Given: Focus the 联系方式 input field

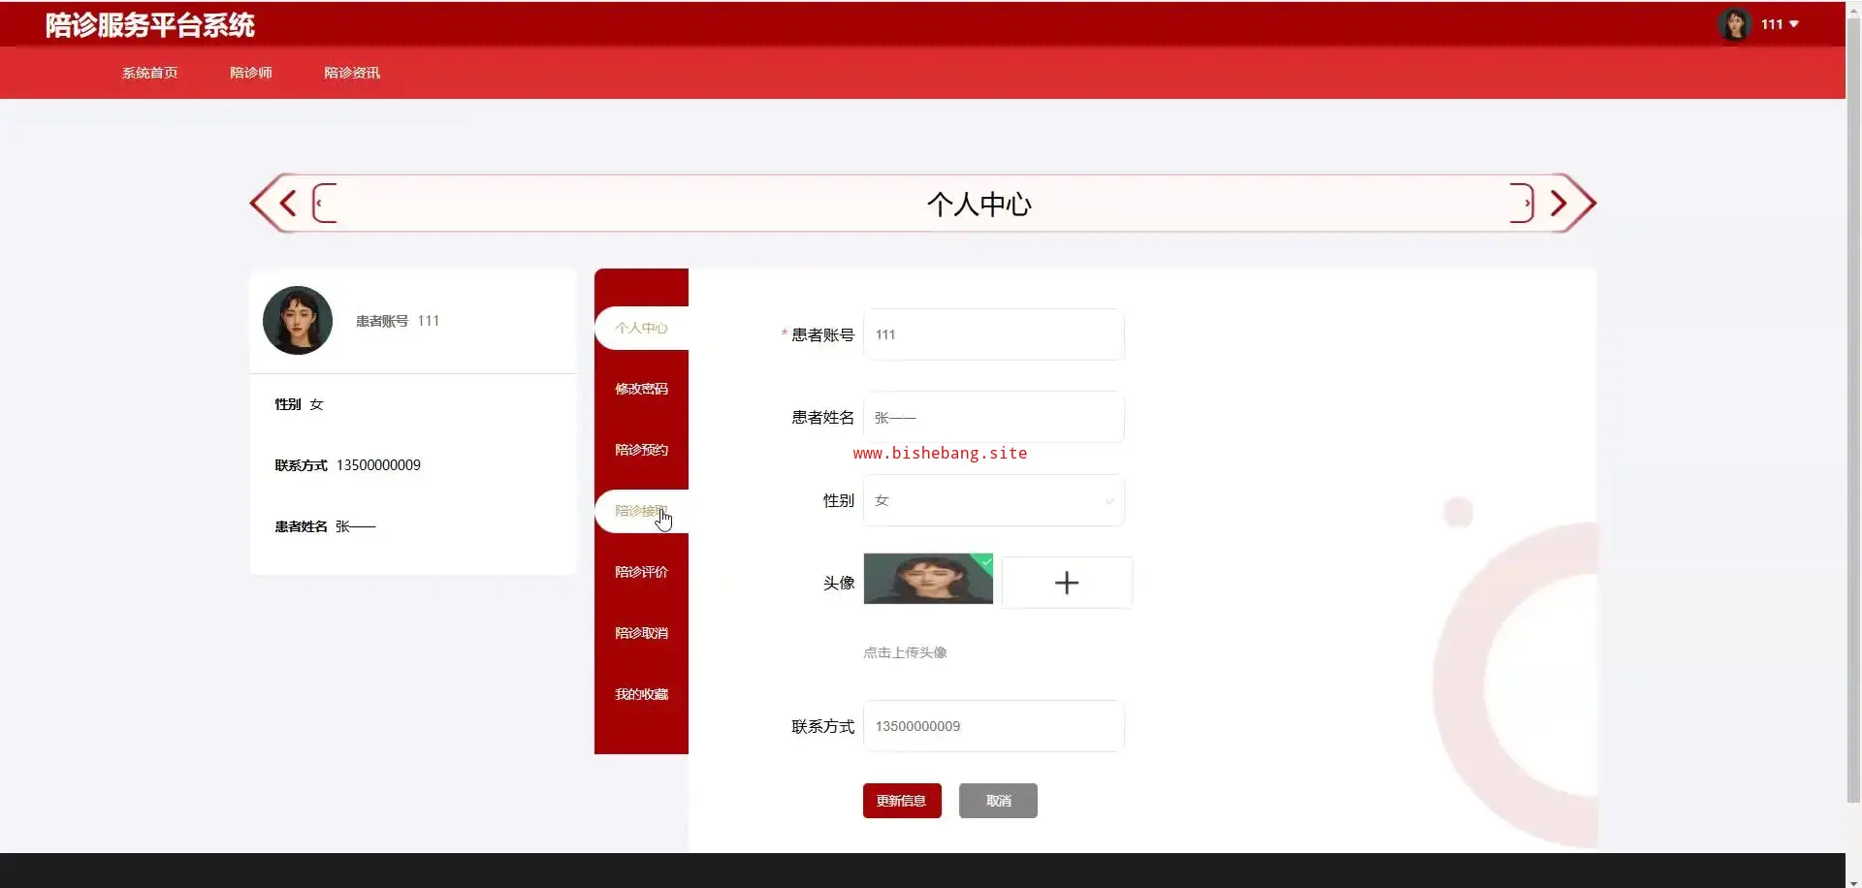Looking at the screenshot, I should [x=994, y=726].
